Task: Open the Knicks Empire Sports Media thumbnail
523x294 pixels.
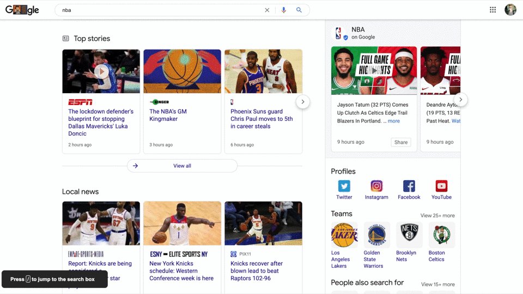Action: coord(101,223)
